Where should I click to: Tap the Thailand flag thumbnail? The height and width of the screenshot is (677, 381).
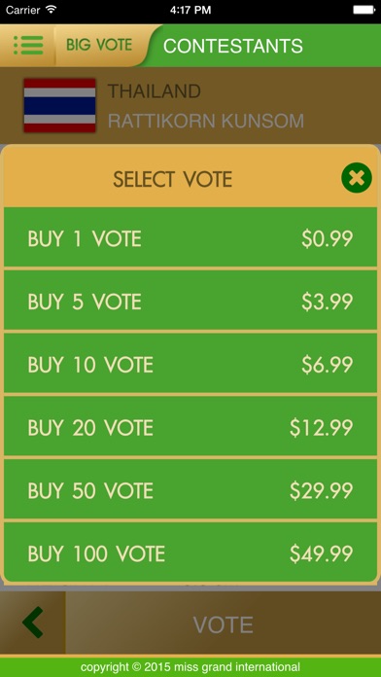tap(59, 105)
